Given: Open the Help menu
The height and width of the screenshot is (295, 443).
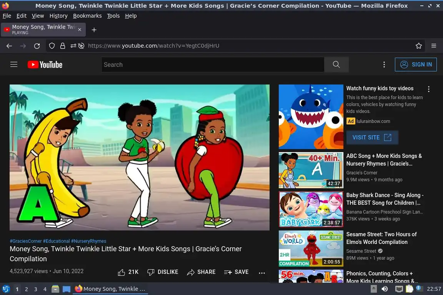Looking at the screenshot, I should pyautogui.click(x=131, y=16).
